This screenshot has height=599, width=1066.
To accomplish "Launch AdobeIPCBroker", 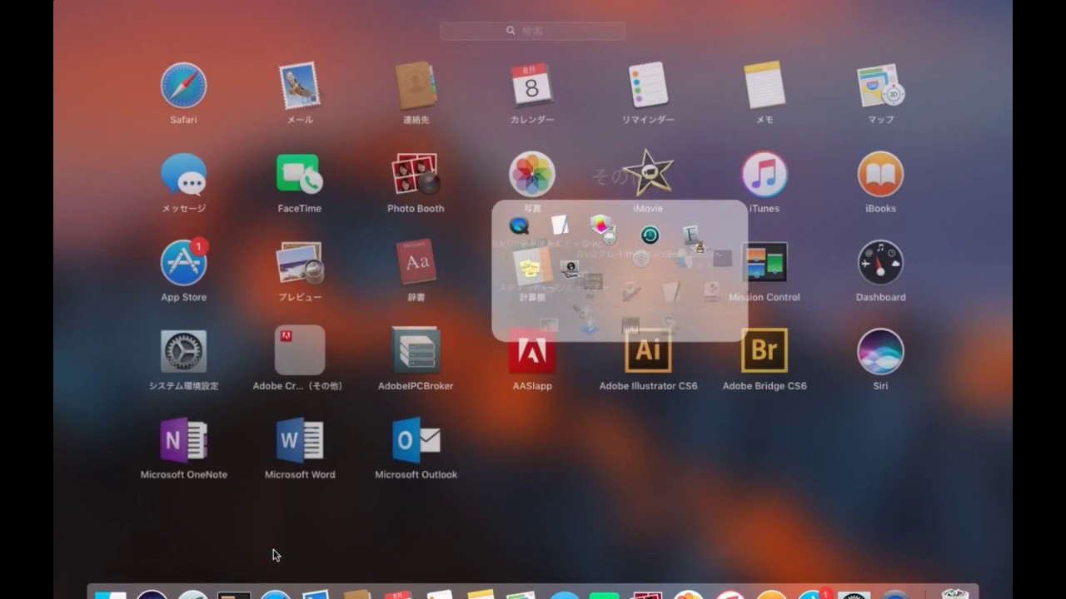I will [416, 350].
